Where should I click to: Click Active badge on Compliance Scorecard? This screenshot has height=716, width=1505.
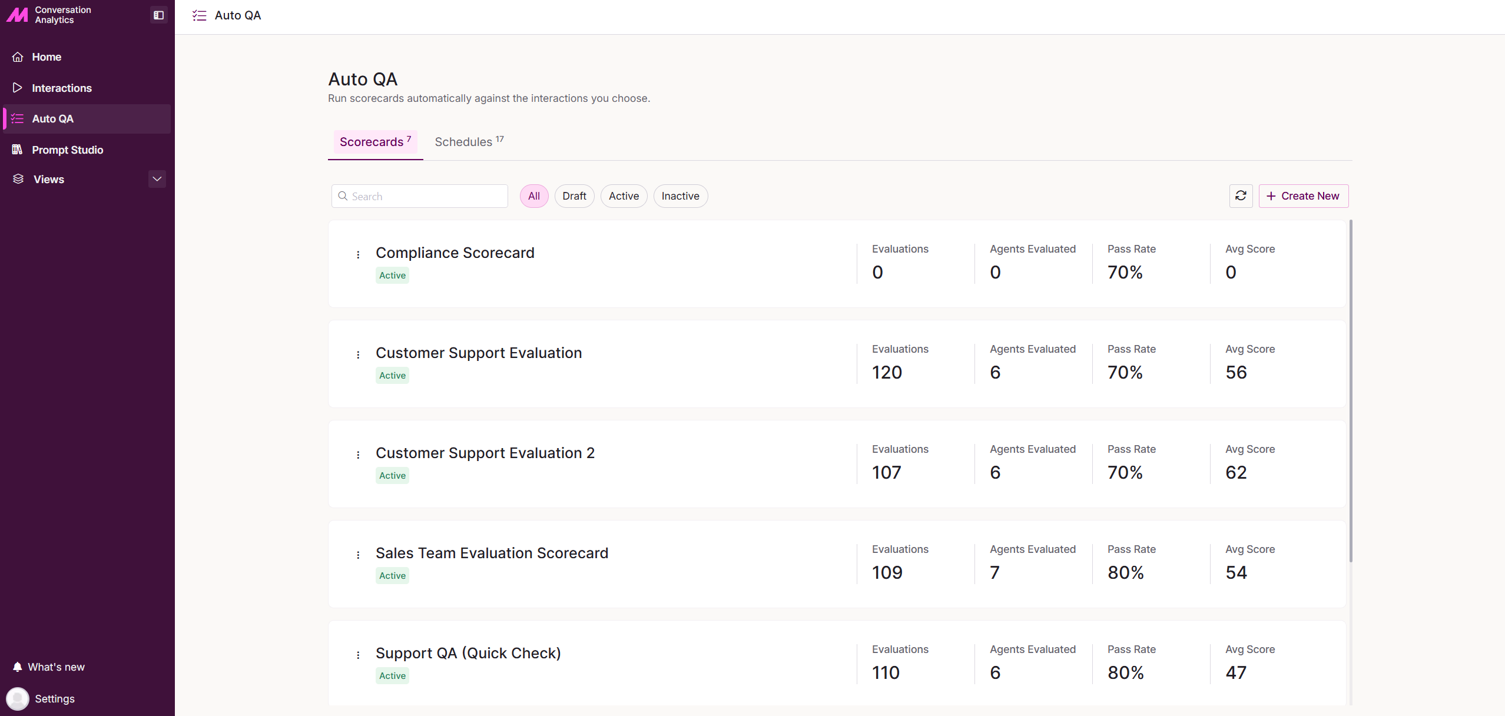[x=392, y=276]
